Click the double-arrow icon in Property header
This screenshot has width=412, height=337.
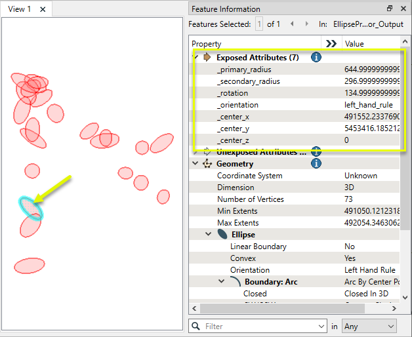pos(331,44)
